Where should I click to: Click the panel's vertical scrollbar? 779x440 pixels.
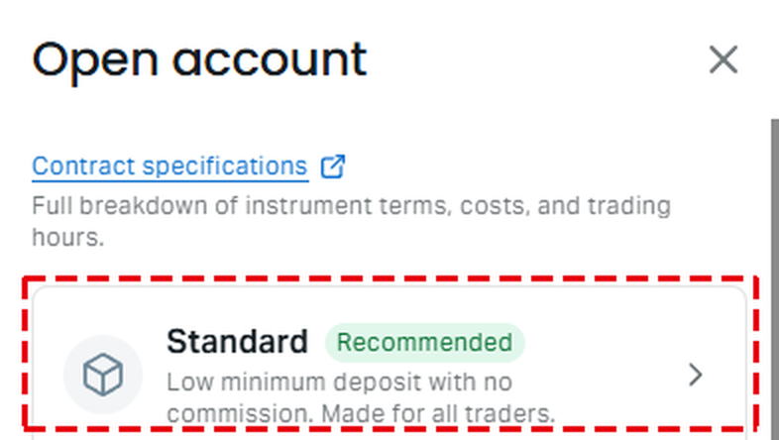[x=774, y=279]
